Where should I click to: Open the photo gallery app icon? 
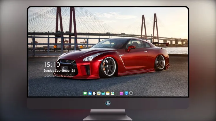[113, 93]
